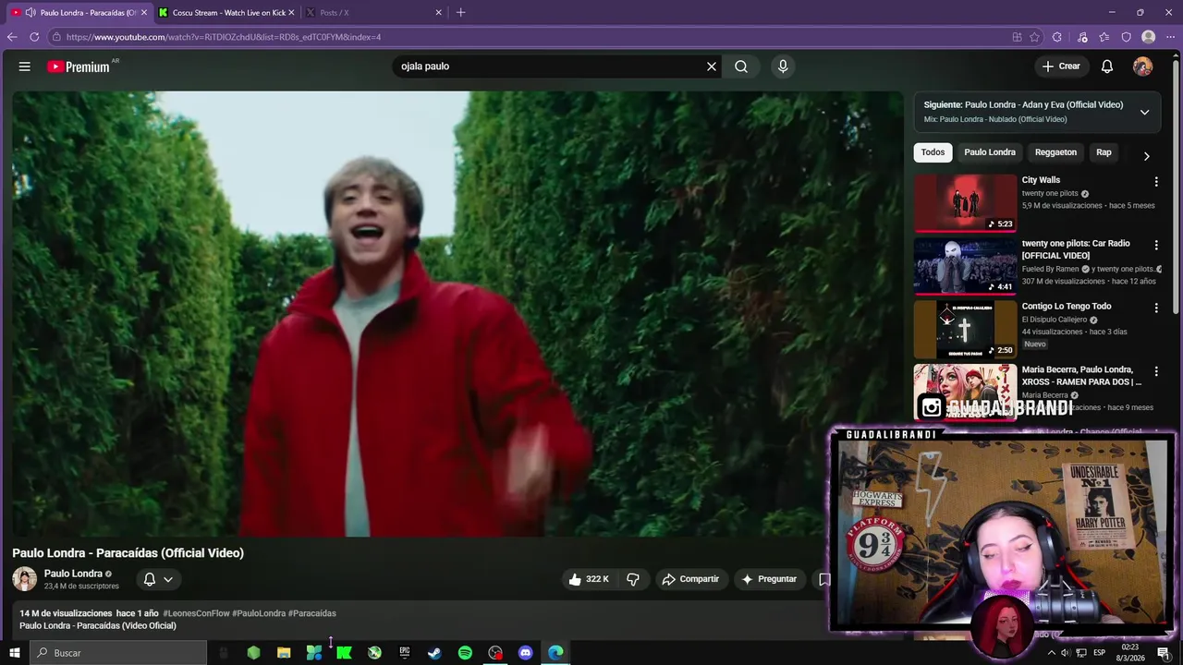Viewport: 1183px width, 665px height.
Task: Toggle subscription notification bell for Paulo Londra
Action: pyautogui.click(x=150, y=579)
